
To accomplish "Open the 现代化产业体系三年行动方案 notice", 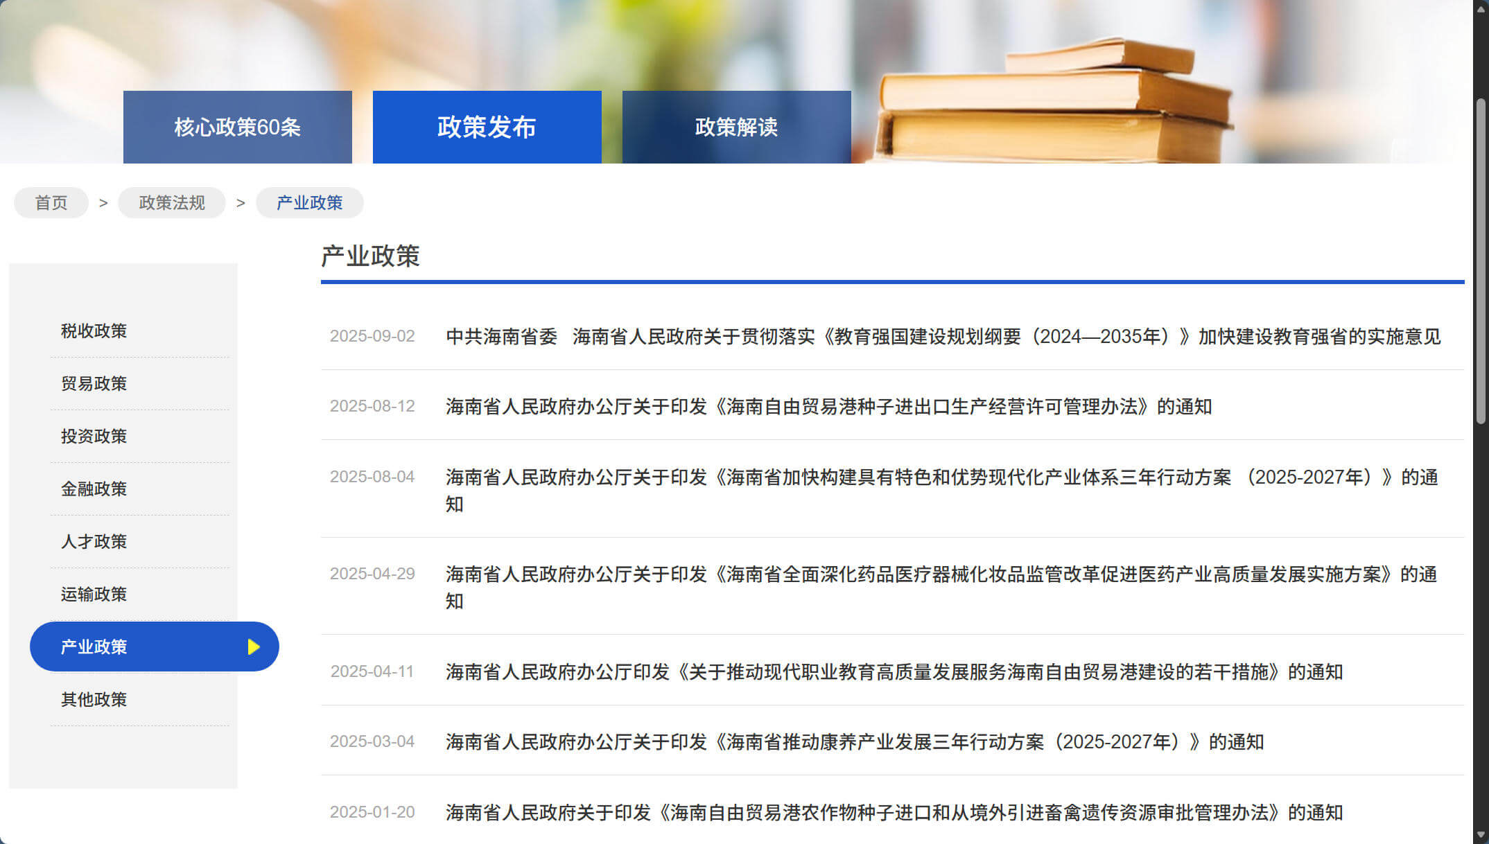I will tap(941, 477).
